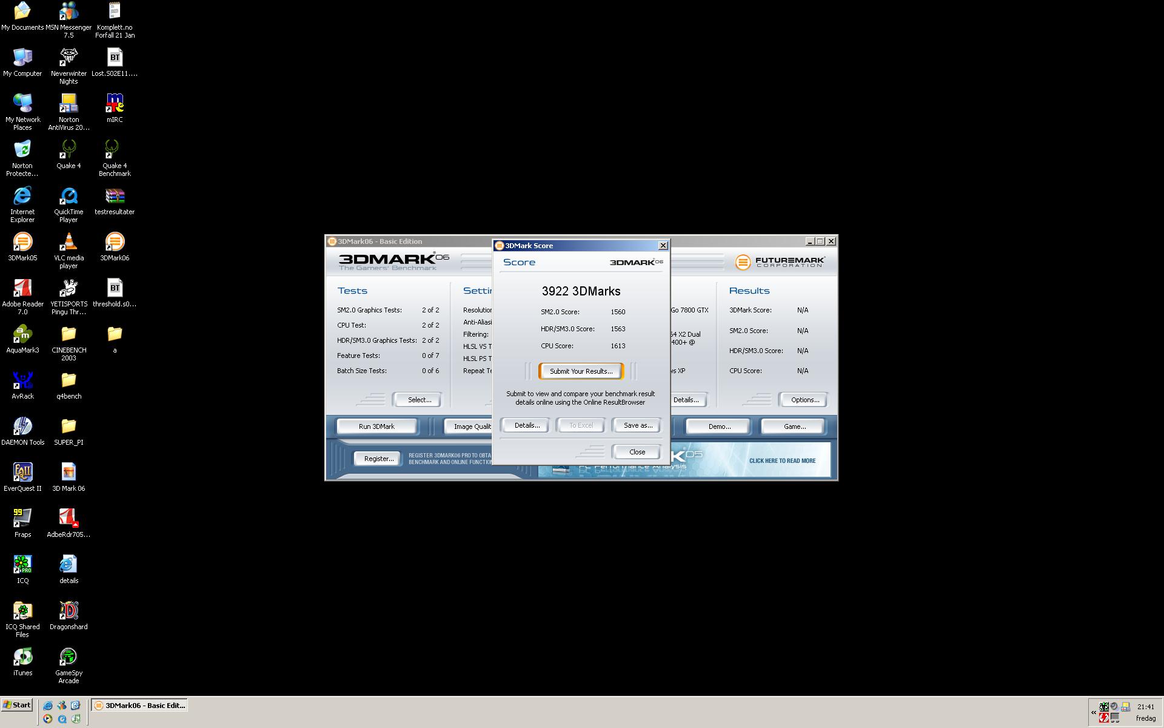Click the testresultater archive icon
This screenshot has height=728, width=1164.
pyautogui.click(x=115, y=201)
